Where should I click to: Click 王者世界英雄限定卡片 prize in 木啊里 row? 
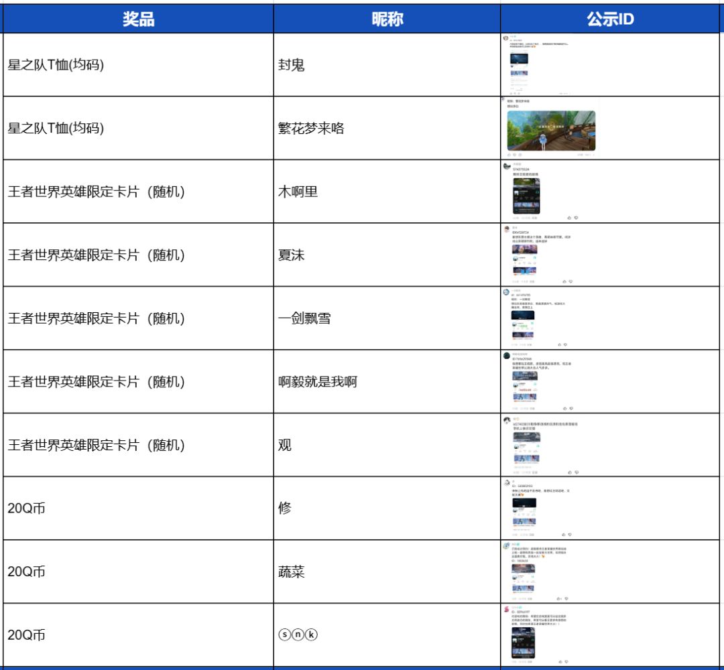(97, 192)
